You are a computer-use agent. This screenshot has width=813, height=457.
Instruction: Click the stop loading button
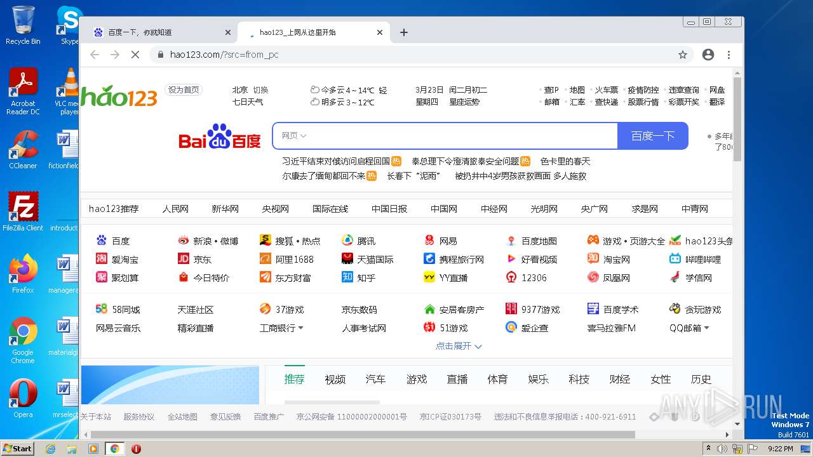(135, 55)
